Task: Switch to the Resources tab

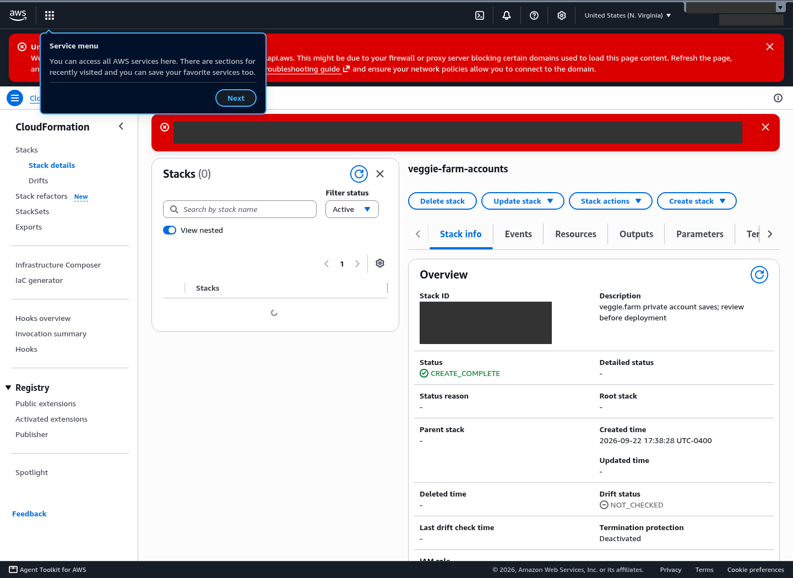Action: pyautogui.click(x=575, y=234)
